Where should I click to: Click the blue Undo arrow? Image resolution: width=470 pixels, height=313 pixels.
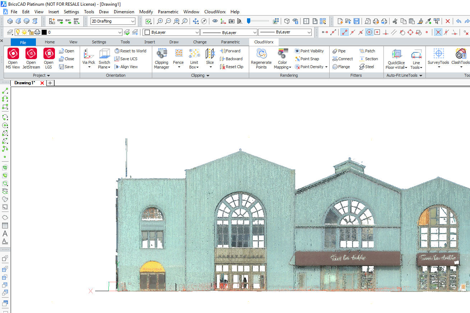459,21
